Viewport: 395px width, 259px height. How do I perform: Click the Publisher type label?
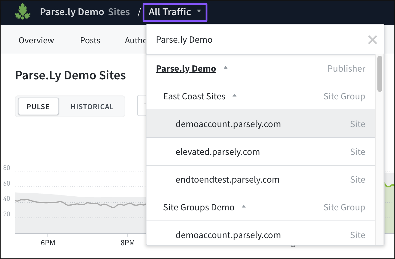coord(346,68)
